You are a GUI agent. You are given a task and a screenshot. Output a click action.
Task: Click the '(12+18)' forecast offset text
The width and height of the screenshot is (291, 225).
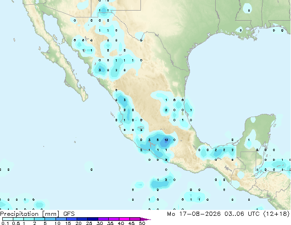276,214
